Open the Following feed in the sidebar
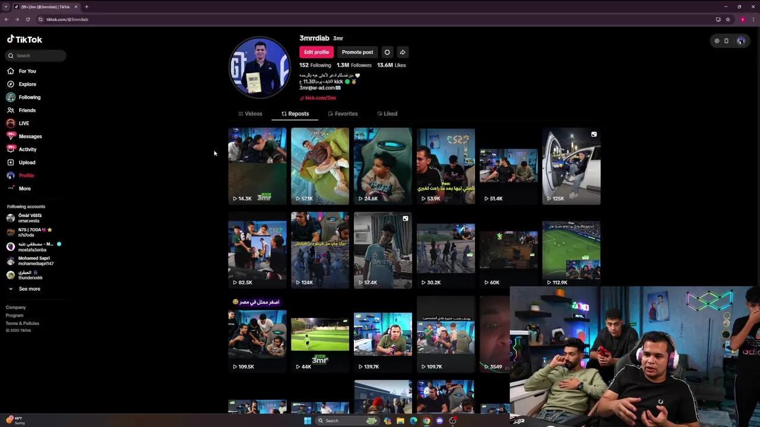The image size is (760, 427). tap(24, 97)
